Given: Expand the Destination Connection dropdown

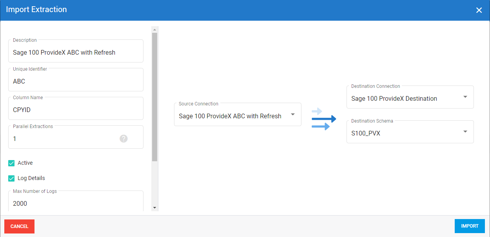Looking at the screenshot, I should pos(465,97).
